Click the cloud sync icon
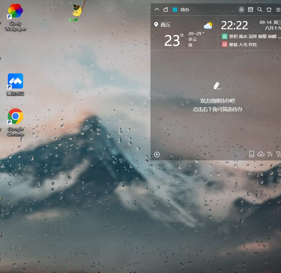 pos(261,154)
